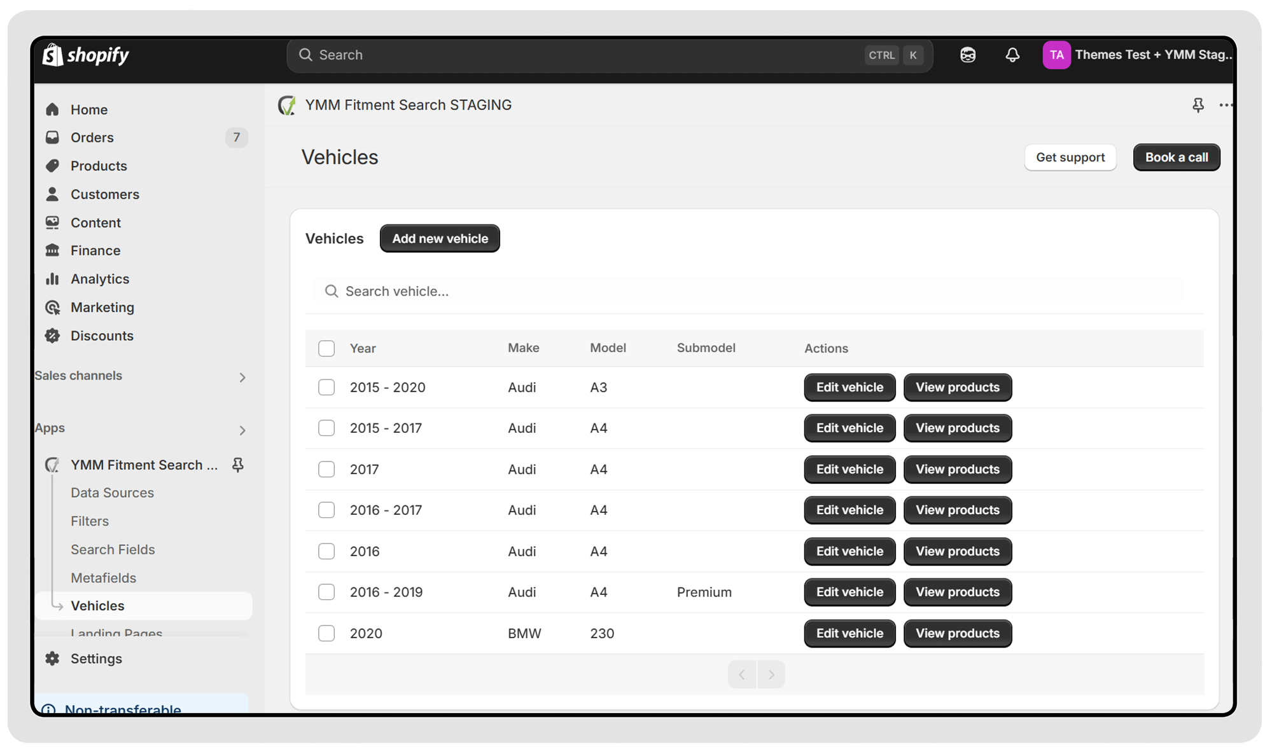The image size is (1272, 750).
Task: Edit vehicle for 2015 - 2020 Audi A3
Action: [x=849, y=387]
